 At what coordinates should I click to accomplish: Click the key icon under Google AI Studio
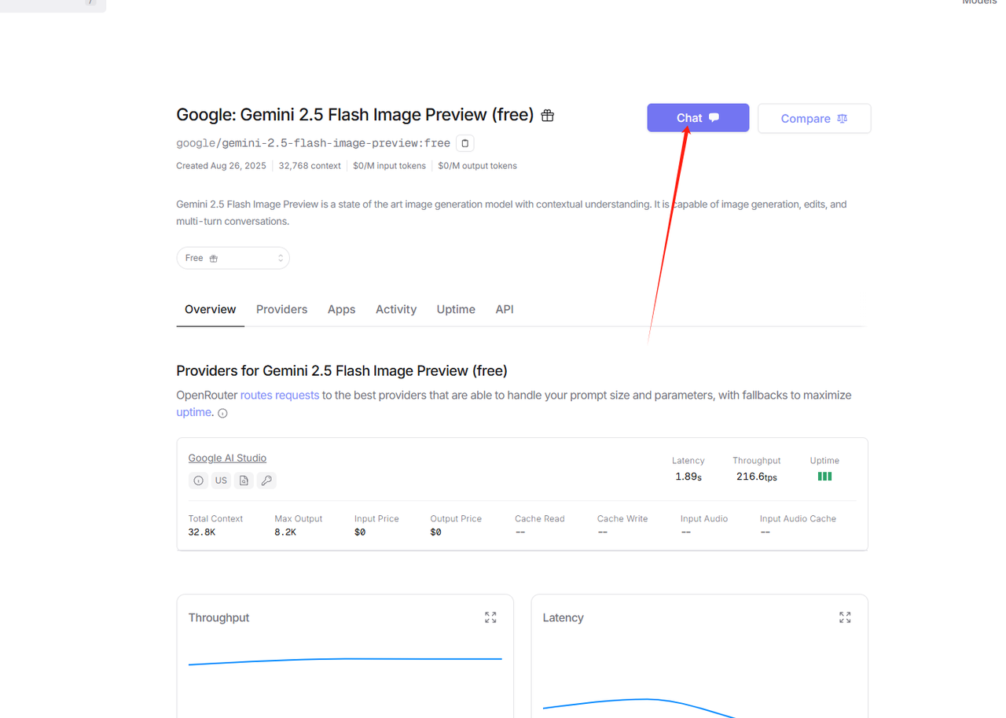[x=266, y=481]
